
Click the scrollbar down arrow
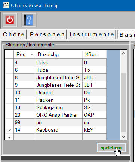coord(123,137)
